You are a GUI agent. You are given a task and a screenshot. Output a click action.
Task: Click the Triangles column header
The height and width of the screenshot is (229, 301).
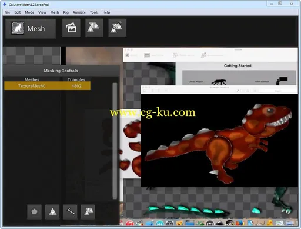76,79
